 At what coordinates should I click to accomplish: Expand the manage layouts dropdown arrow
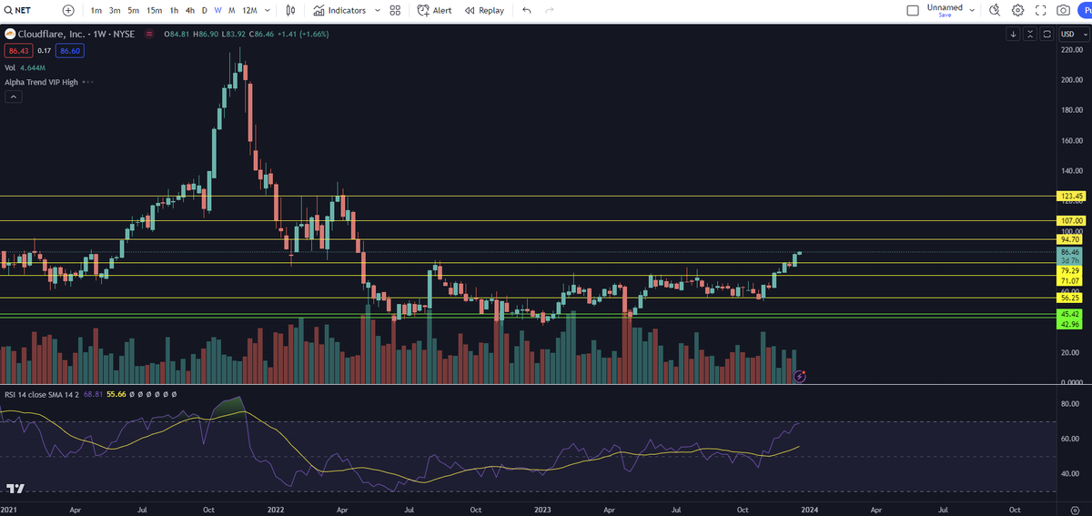(973, 10)
